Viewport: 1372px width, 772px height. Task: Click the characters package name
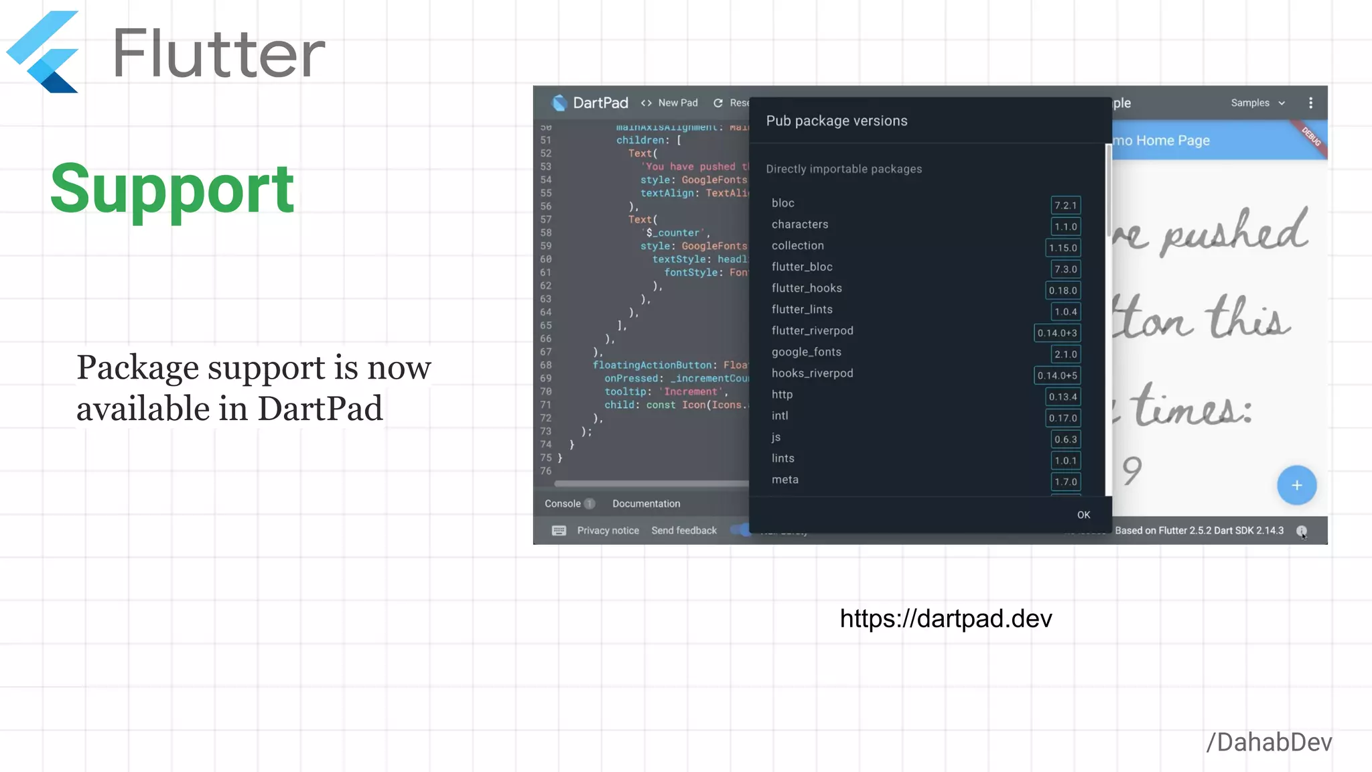(x=800, y=224)
